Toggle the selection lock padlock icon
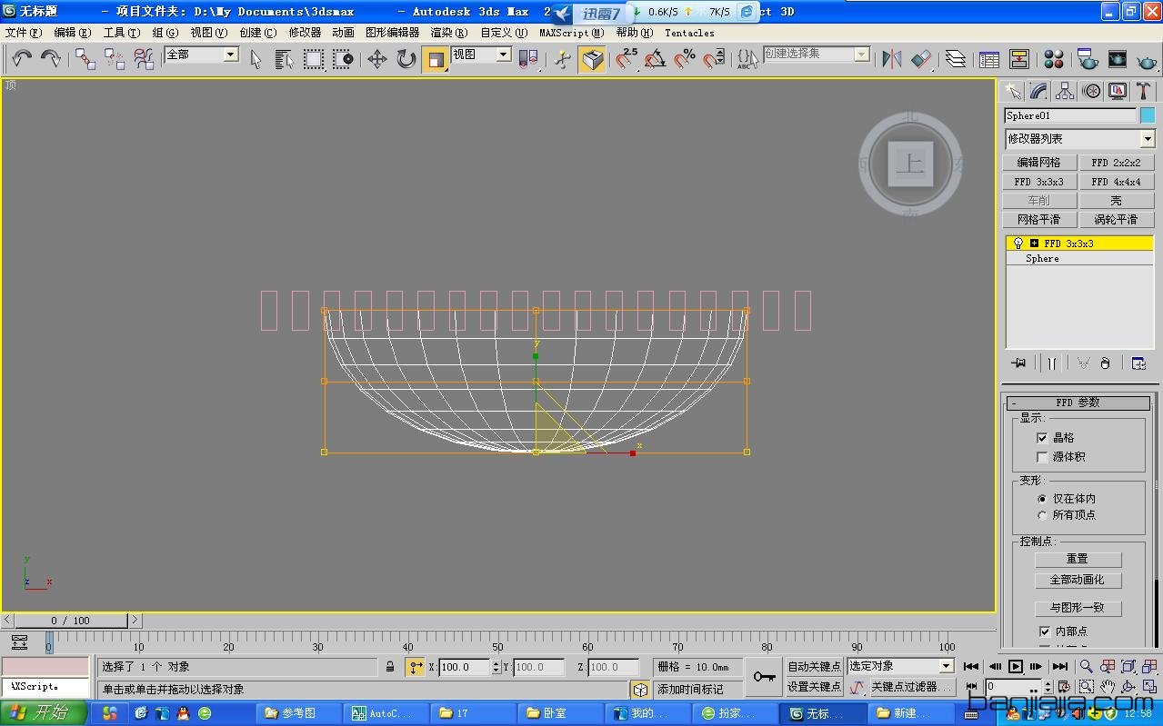 pos(390,667)
